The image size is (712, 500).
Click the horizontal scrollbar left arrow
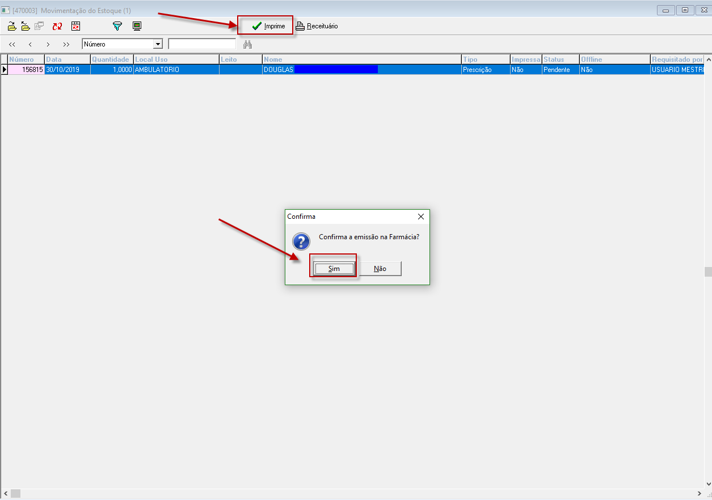click(x=5, y=493)
